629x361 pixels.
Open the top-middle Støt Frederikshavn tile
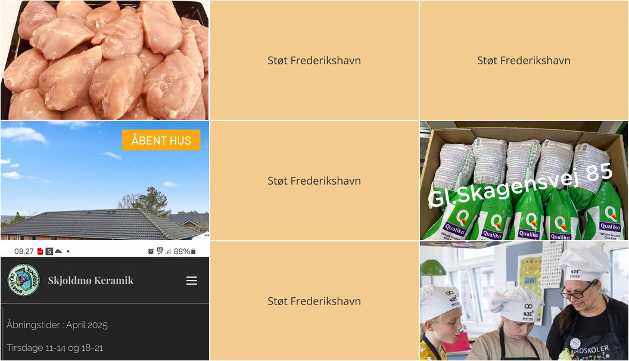click(x=314, y=60)
